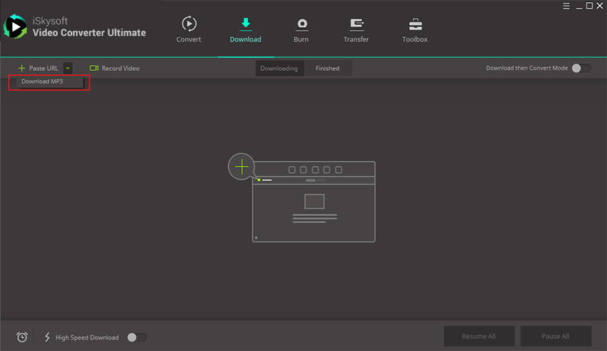Click the Download section icon

245,24
